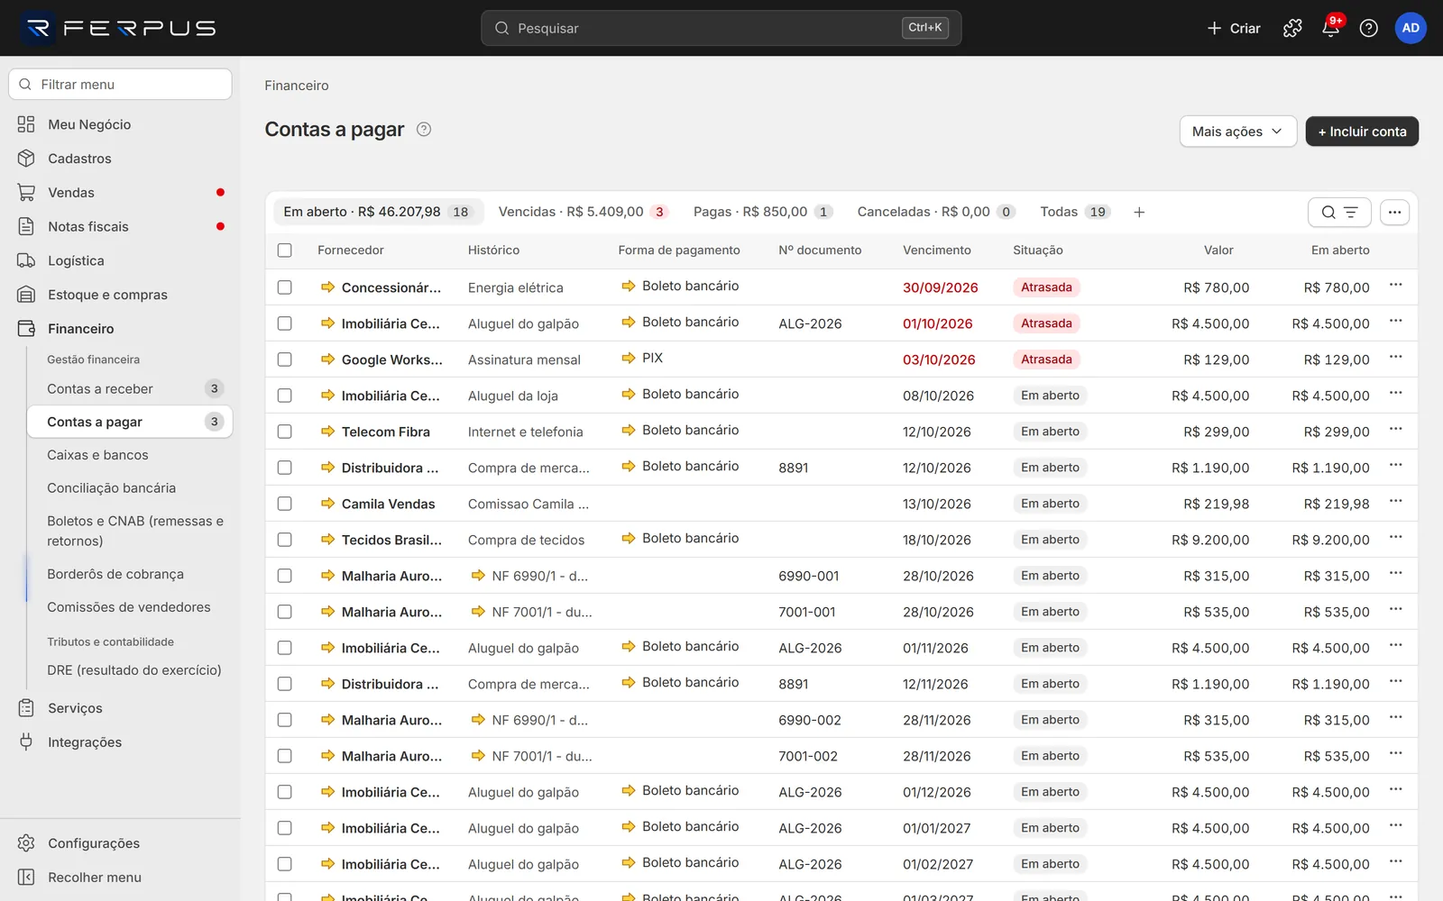
Task: Click the Criar button in top bar
Action: pyautogui.click(x=1234, y=28)
